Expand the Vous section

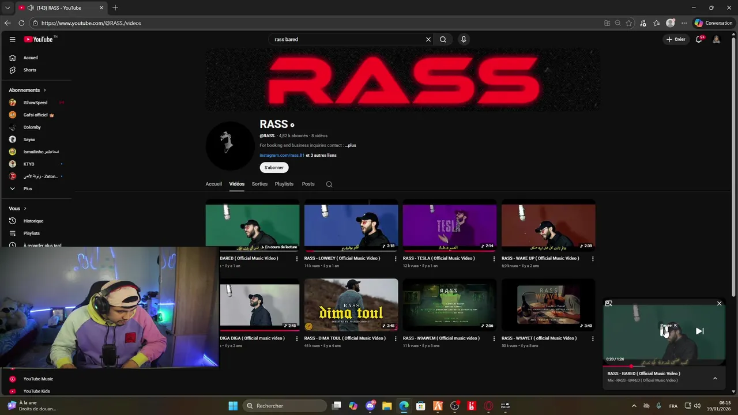pyautogui.click(x=18, y=208)
